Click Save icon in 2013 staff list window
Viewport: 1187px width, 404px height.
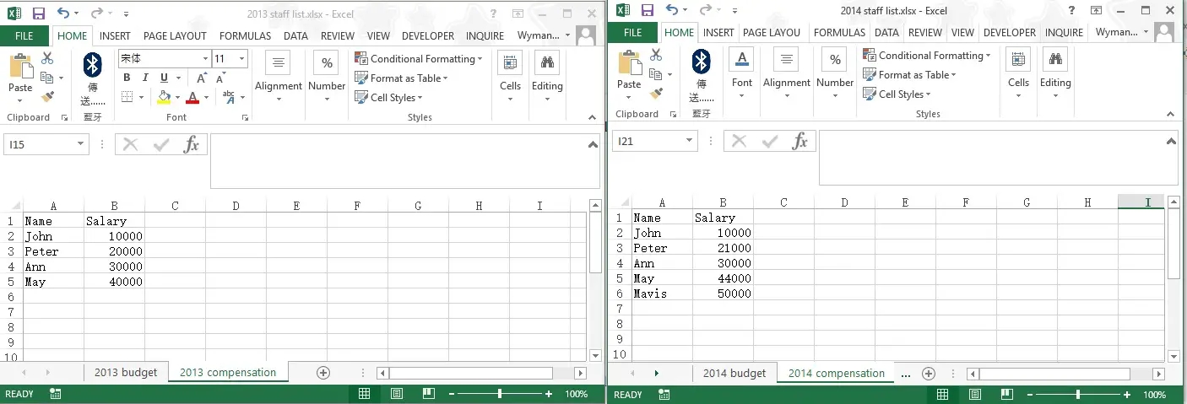point(38,13)
